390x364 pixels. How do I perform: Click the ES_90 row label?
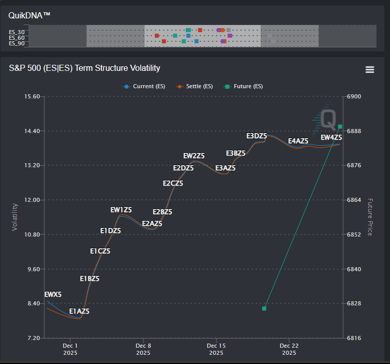[x=17, y=43]
